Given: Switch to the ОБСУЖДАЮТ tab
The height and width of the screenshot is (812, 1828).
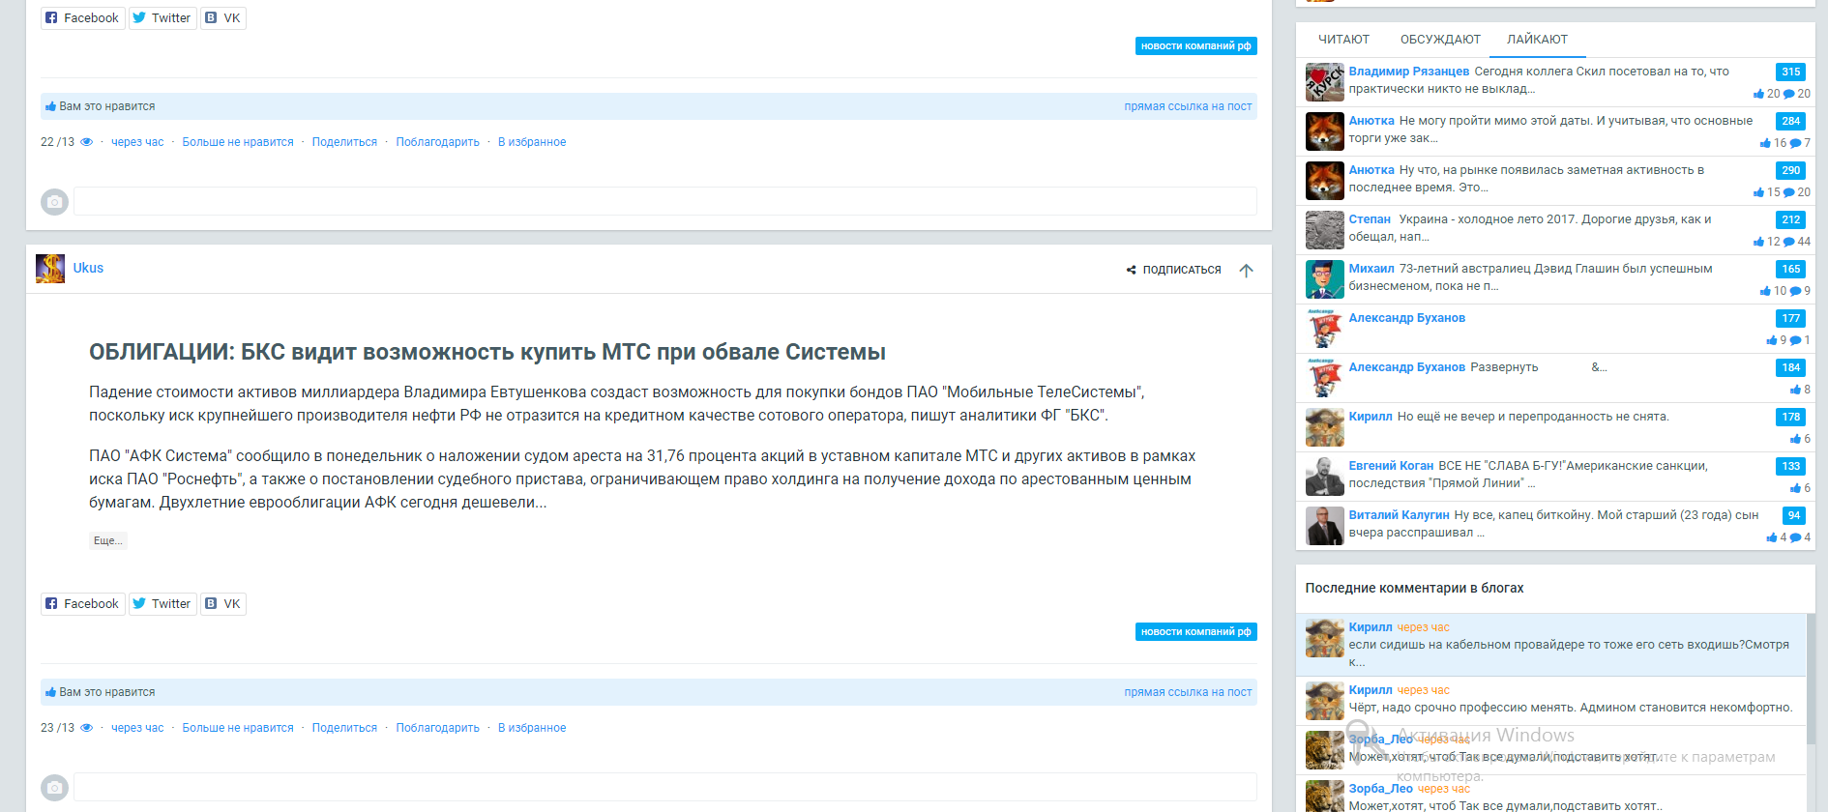Looking at the screenshot, I should pos(1440,40).
